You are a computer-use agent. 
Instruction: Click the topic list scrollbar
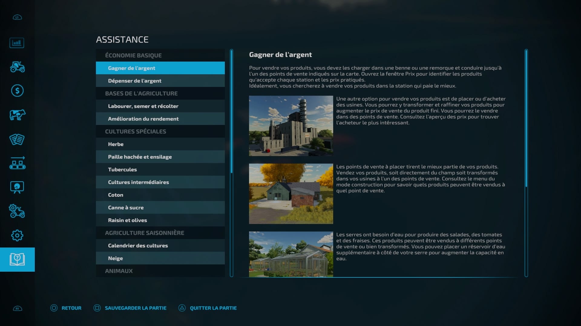pos(231,163)
